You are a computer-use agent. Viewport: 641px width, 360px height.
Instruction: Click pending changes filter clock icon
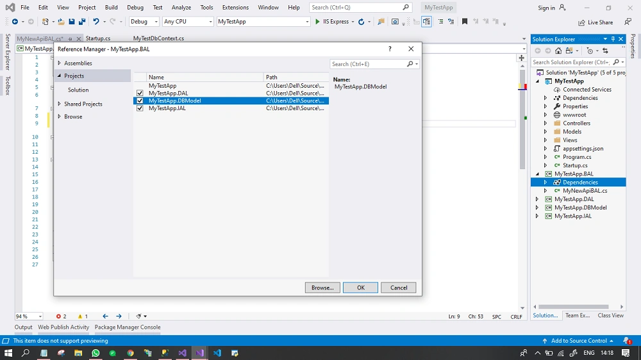click(590, 51)
